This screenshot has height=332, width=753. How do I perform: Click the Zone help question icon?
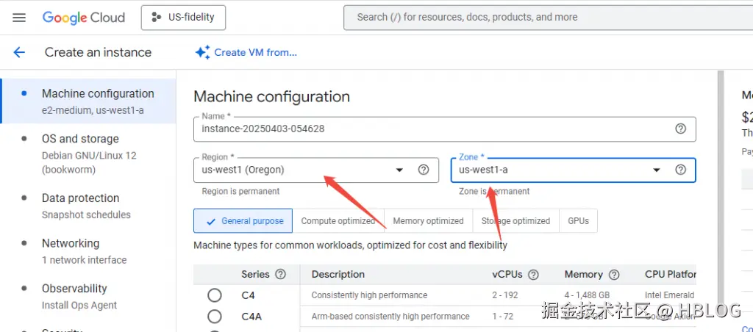(680, 170)
